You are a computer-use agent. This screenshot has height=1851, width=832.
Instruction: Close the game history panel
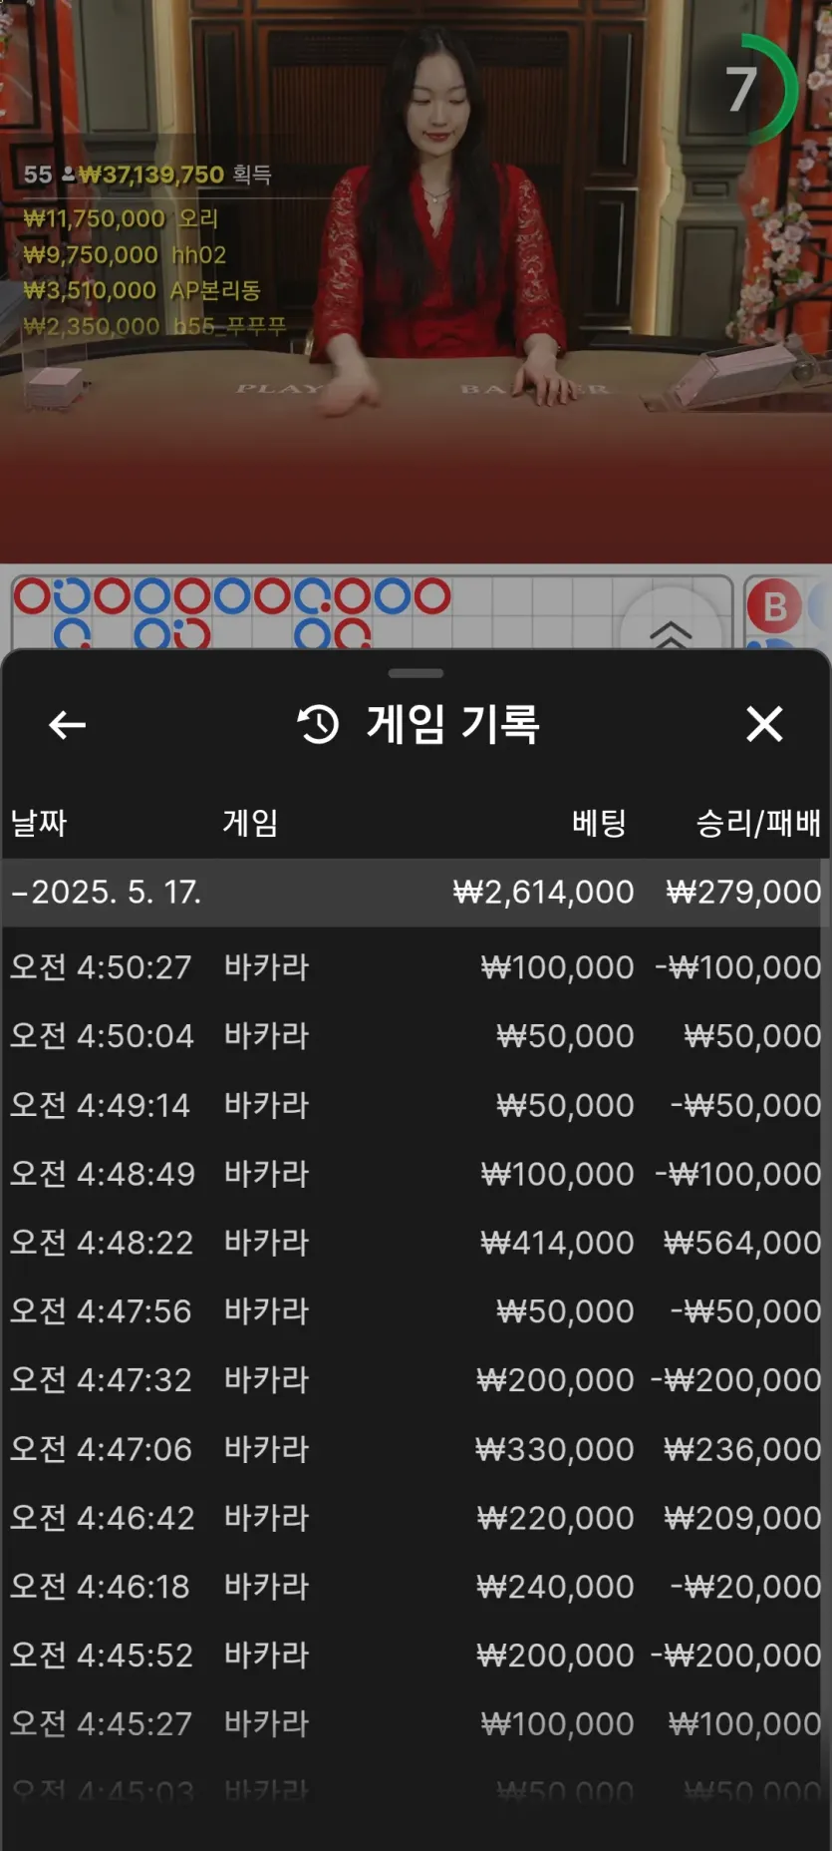point(764,724)
